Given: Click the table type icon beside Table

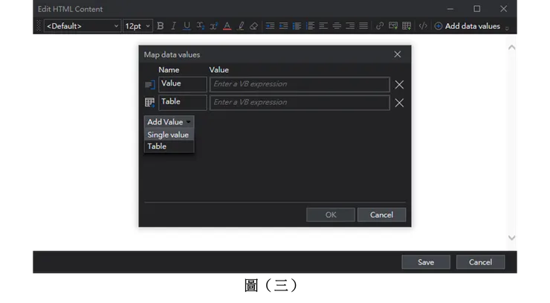Looking at the screenshot, I should (x=150, y=103).
